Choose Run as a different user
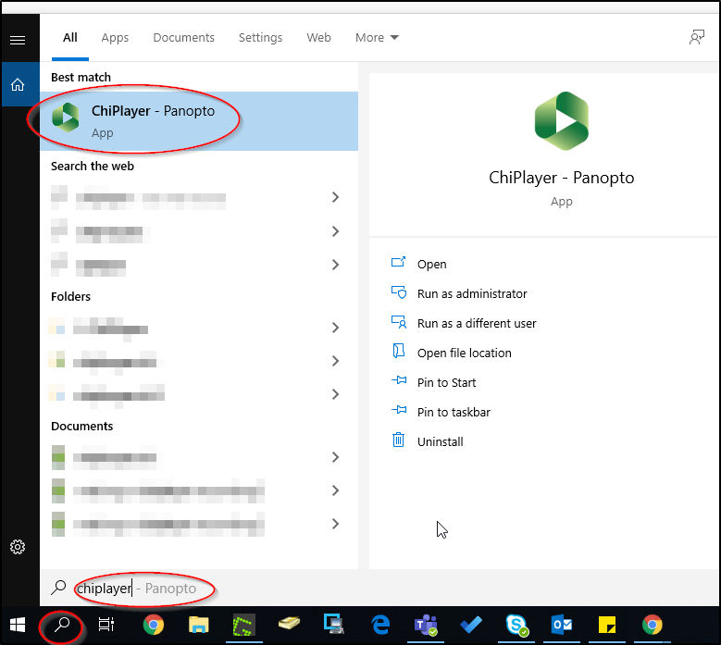 point(477,323)
